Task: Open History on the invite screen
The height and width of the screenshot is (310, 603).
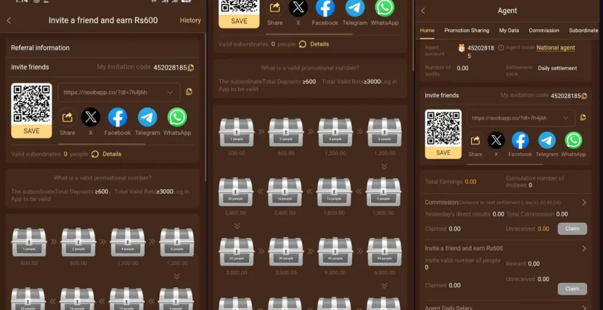Action: [190, 21]
